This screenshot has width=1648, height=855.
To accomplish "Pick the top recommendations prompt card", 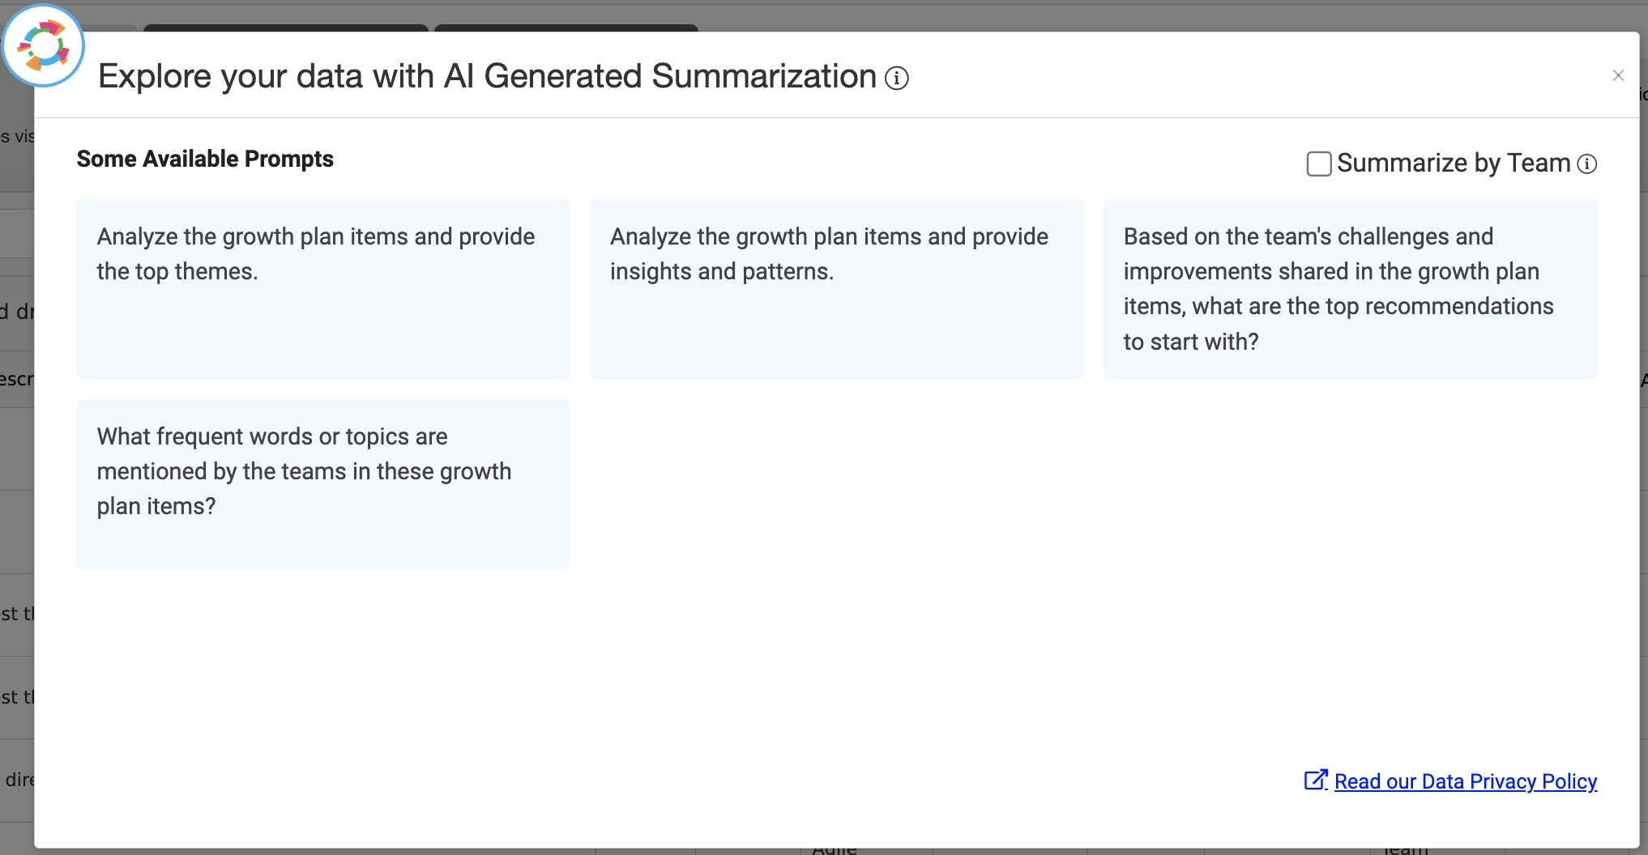I will [1350, 289].
